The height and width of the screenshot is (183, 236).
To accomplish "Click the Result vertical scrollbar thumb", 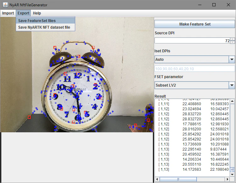I will click(x=232, y=169).
